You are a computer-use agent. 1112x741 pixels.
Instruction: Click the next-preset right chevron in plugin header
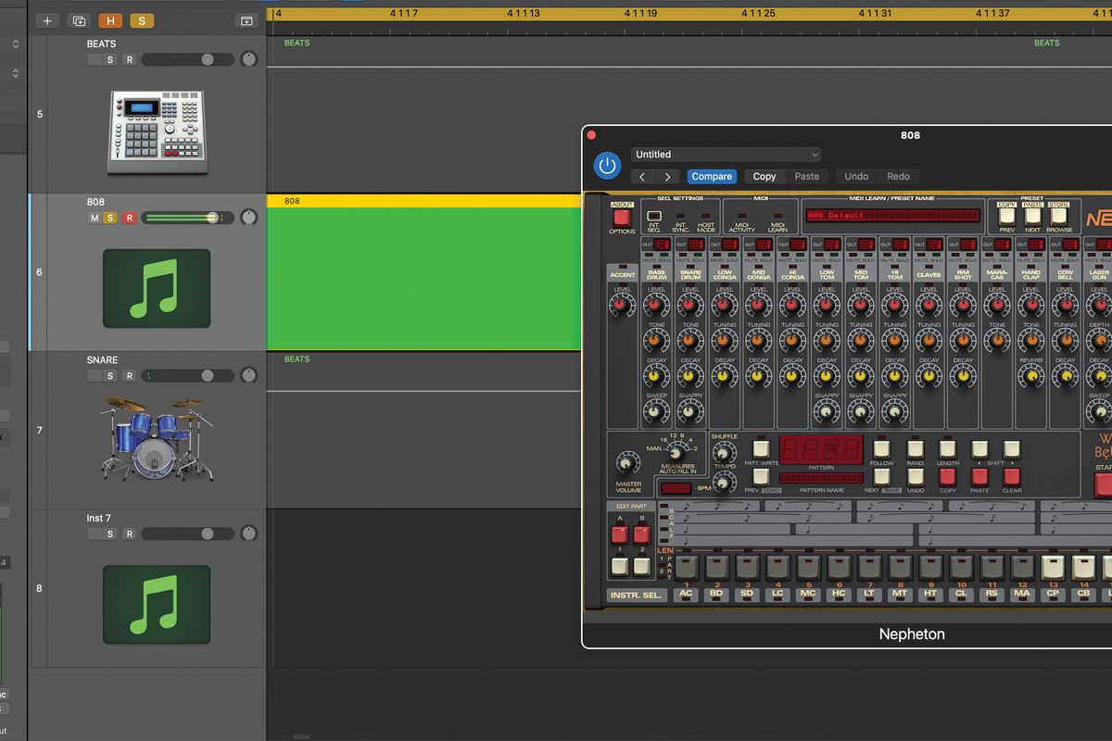[667, 176]
